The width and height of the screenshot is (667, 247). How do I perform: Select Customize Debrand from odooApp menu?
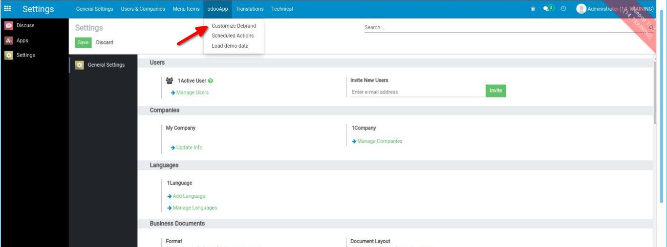[x=234, y=26]
